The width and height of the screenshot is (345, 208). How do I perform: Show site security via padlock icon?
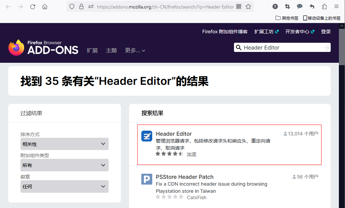[x=81, y=7]
